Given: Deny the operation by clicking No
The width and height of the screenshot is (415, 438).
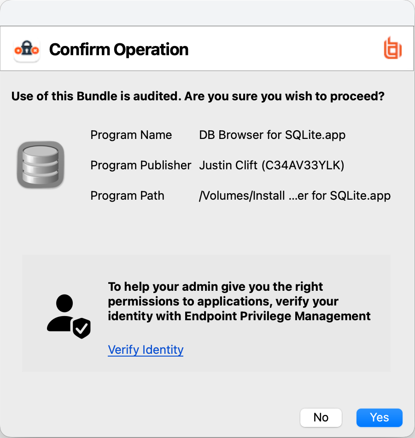Looking at the screenshot, I should click(x=321, y=417).
